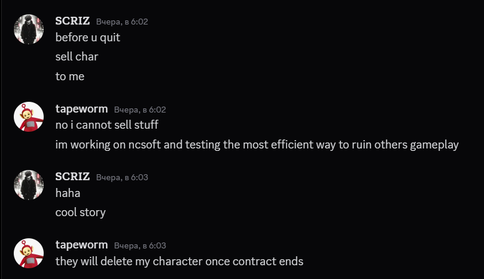Click the tapeworm username above "no i cannot sell stuff"
The height and width of the screenshot is (279, 484).
[81, 109]
